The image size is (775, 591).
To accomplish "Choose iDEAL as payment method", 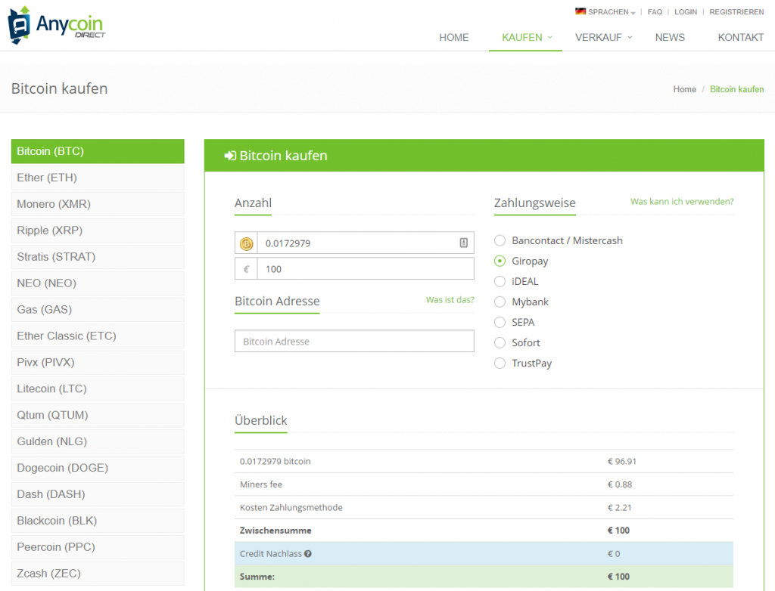I will (x=500, y=281).
